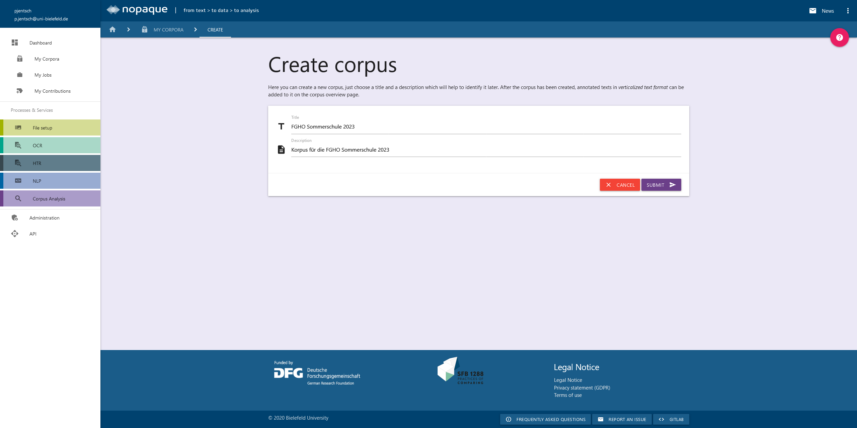Open Privacy statement (GDPR) link
This screenshot has height=428, width=857.
(582, 388)
